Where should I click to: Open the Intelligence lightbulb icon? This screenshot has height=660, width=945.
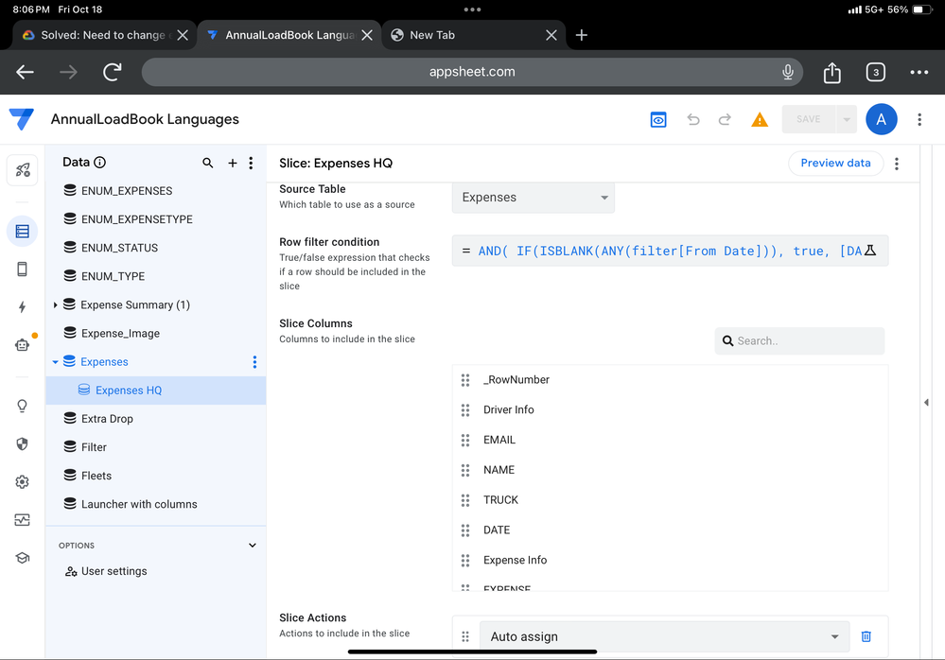23,406
